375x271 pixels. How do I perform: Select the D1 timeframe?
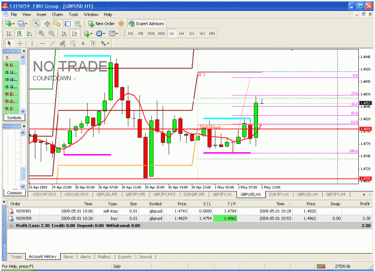click(192, 34)
